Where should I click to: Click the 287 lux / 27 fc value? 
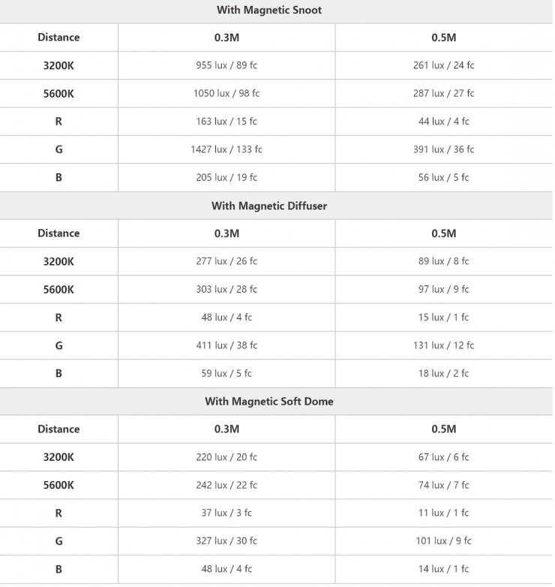pyautogui.click(x=443, y=93)
